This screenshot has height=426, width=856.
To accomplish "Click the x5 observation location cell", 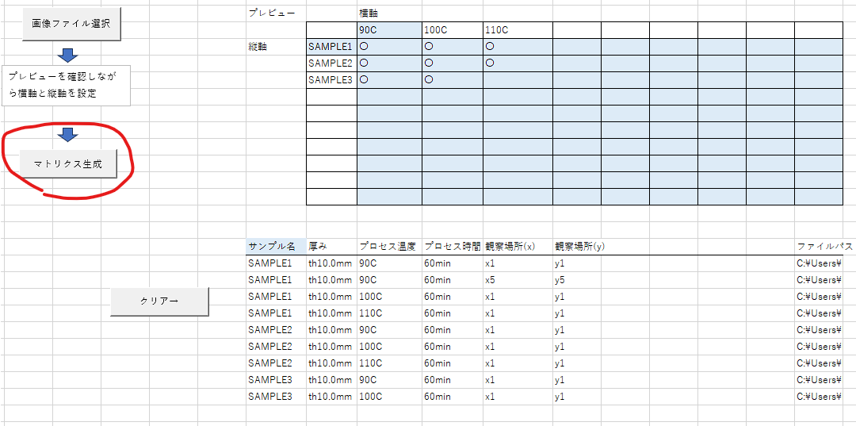I will point(518,280).
